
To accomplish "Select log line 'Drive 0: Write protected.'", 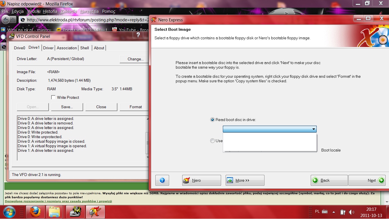I will click(x=38, y=132).
